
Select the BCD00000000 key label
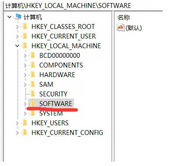pos(60,56)
